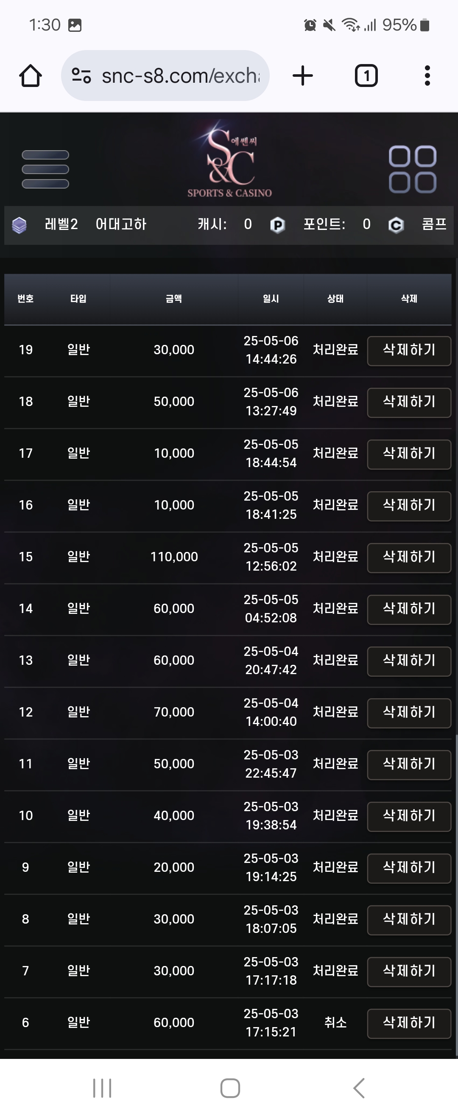The width and height of the screenshot is (458, 1120).
Task: Delete entry number 12 for 70,000
Action: coord(409,713)
